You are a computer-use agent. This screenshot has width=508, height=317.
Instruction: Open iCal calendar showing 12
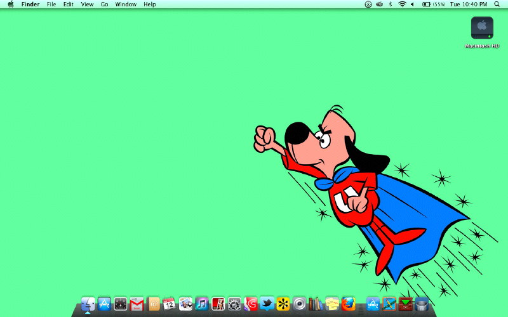click(x=169, y=304)
